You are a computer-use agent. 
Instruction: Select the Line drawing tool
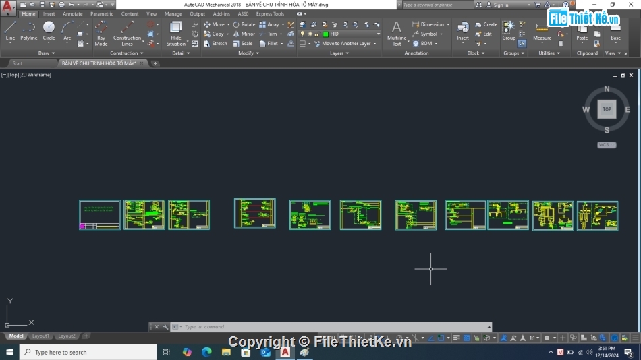coord(10,32)
